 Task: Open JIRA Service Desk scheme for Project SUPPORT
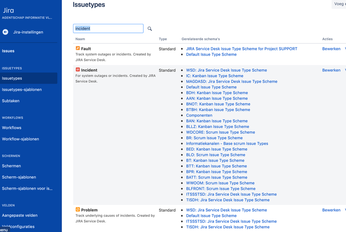(242, 49)
